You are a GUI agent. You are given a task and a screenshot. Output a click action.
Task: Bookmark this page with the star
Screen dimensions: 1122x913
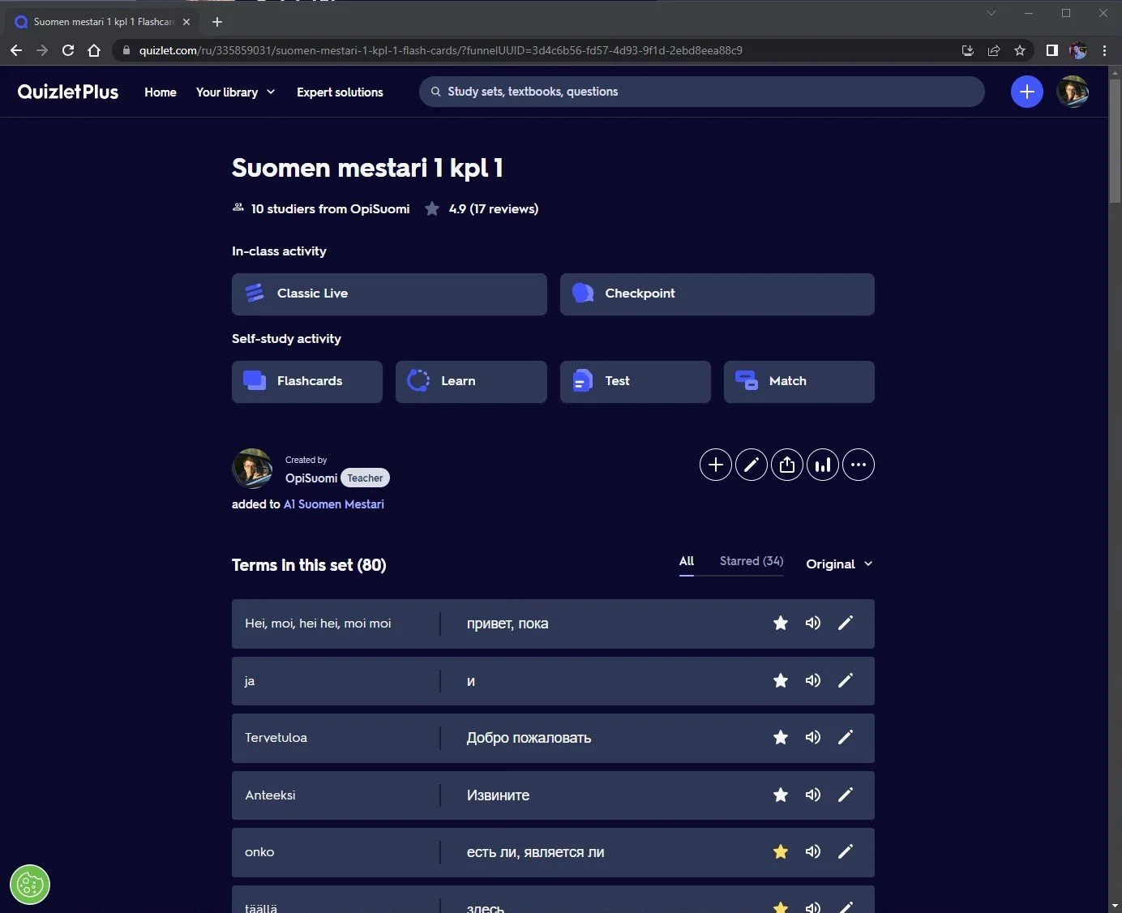1020,50
